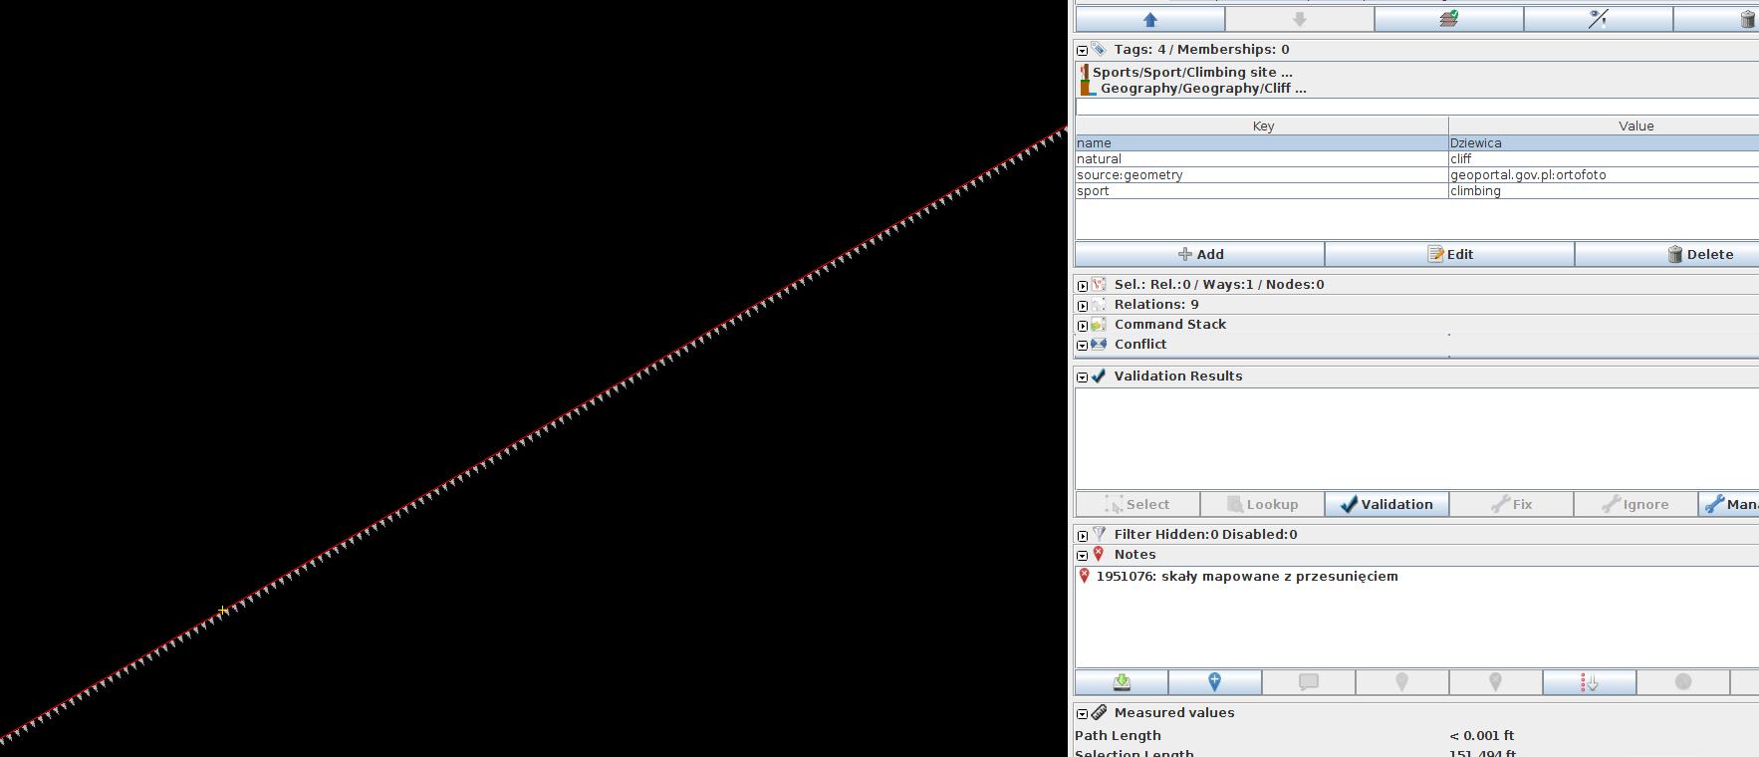Screen dimensions: 1759x757
Task: Expand the Command Stack panel
Action: coord(1083,326)
